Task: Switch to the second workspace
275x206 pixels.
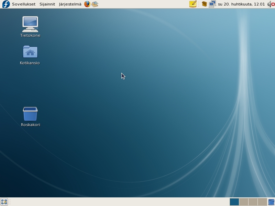Action: point(243,202)
